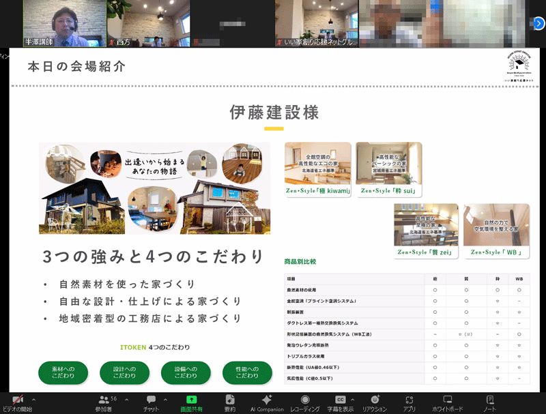Open the 参加者 participants panel

104,402
